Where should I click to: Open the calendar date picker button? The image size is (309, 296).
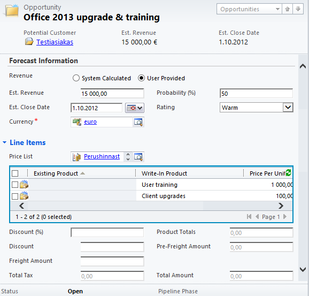click(135, 108)
